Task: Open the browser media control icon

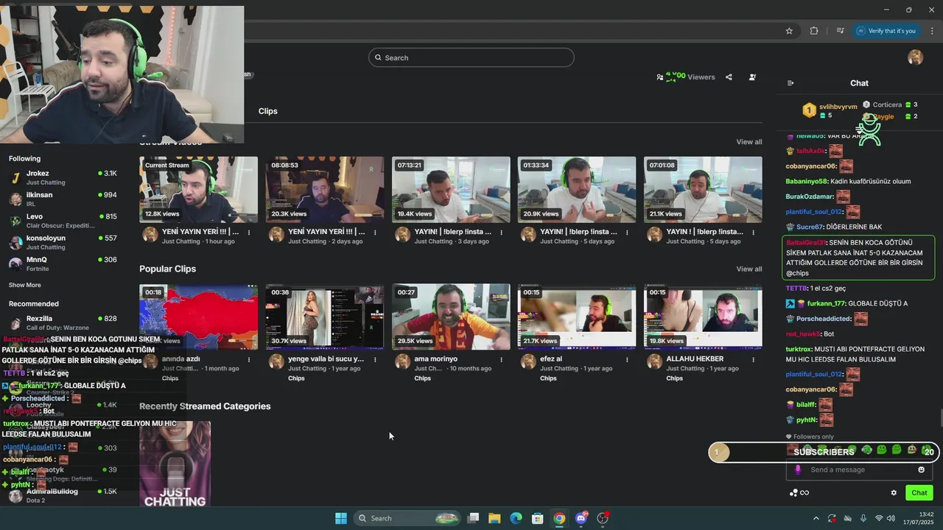Action: (840, 31)
